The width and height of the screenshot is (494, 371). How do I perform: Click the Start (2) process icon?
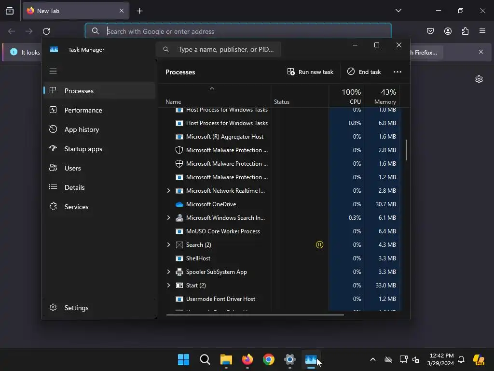tap(179, 285)
